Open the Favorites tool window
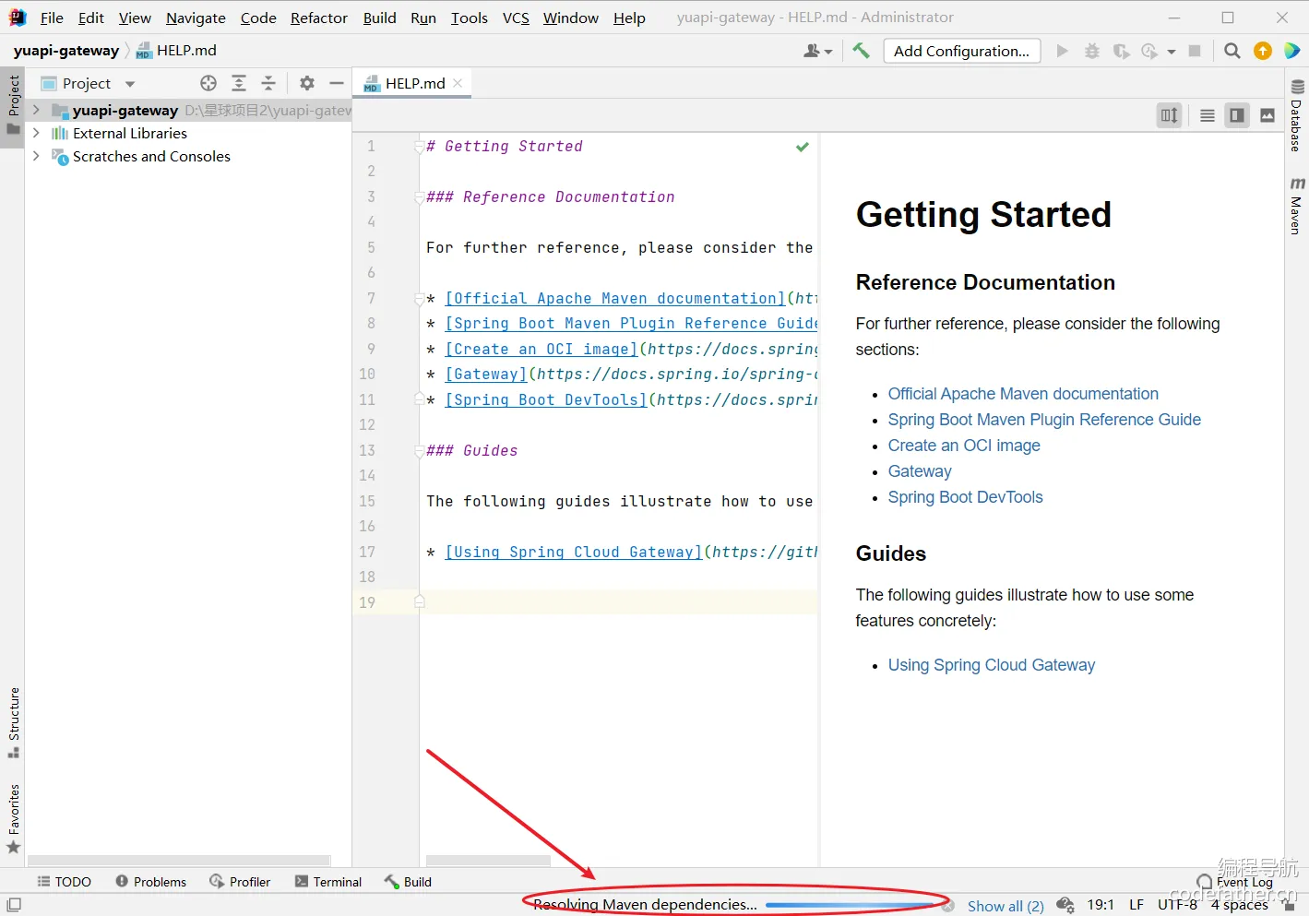The width and height of the screenshot is (1309, 916). [14, 819]
